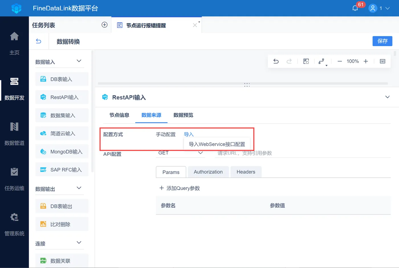This screenshot has height=268, width=399.
Task: Click the fit-to-canvas selection icon
Action: click(x=306, y=61)
